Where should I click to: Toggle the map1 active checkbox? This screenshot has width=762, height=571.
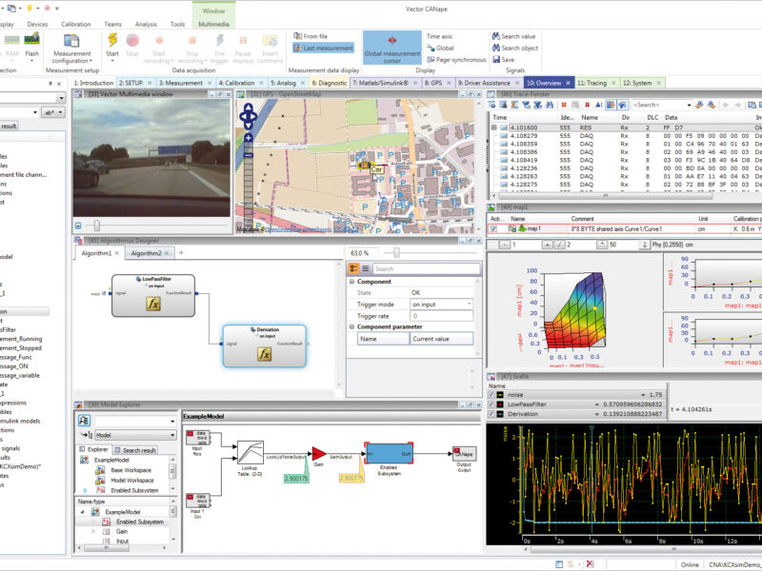493,228
